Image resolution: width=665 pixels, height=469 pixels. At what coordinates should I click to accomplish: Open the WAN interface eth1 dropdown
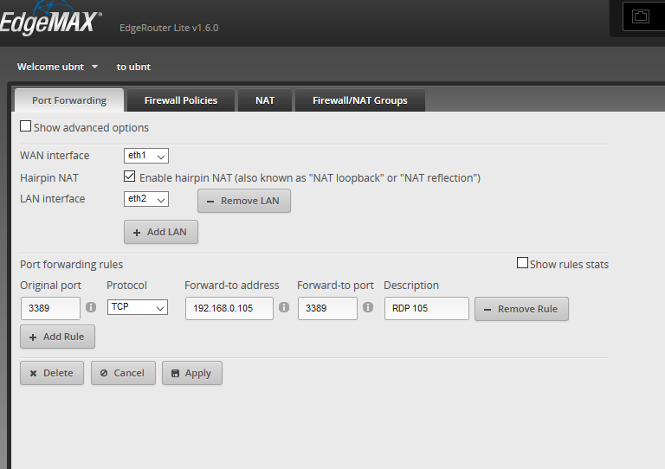click(x=145, y=156)
